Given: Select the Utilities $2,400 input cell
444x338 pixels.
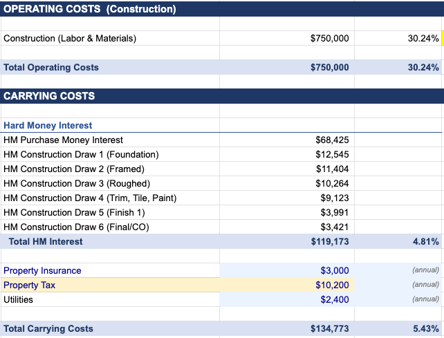Looking at the screenshot, I should click(x=287, y=299).
